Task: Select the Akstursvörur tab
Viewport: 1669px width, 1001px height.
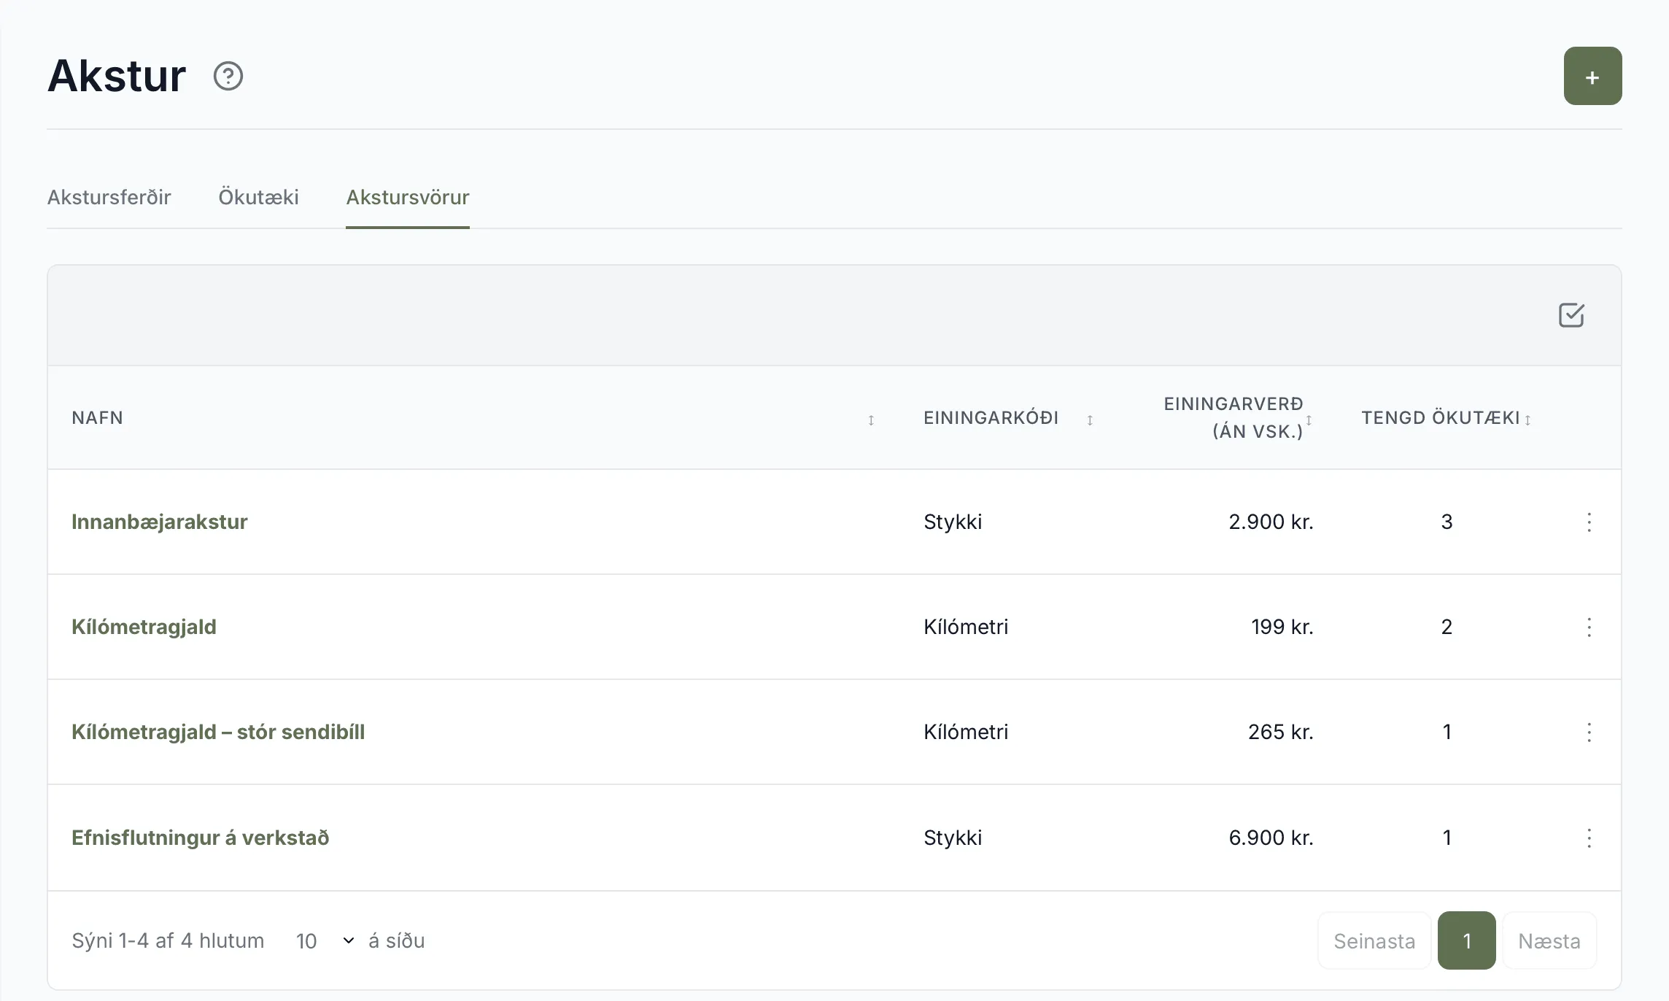Action: tap(408, 197)
